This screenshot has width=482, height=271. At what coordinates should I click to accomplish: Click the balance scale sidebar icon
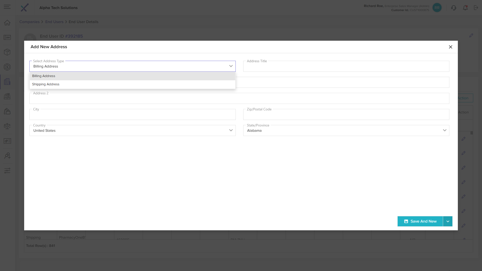(x=7, y=126)
